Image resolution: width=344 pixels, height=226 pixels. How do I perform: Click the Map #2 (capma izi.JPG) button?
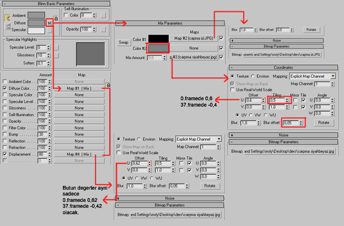coord(194,38)
